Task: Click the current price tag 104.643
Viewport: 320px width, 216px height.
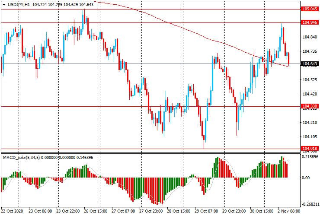Action: click(310, 64)
